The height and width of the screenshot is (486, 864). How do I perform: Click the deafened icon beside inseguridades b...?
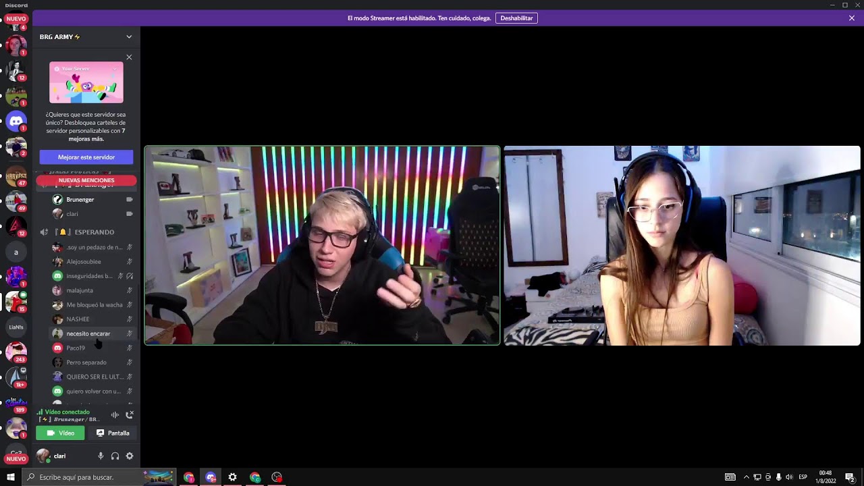130,276
